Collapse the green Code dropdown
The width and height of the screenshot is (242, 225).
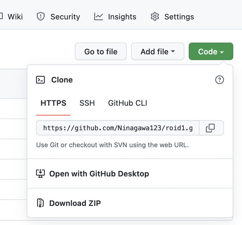pos(211,52)
